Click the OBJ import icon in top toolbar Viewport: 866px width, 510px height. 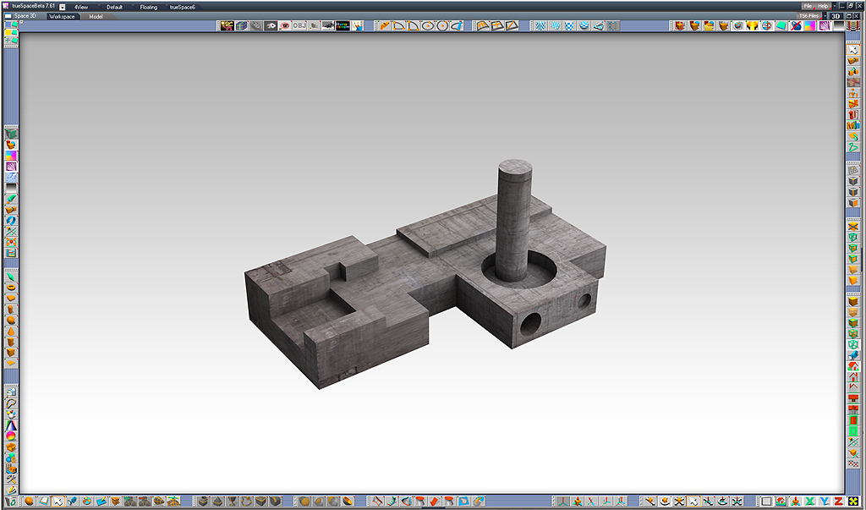pyautogui.click(x=299, y=25)
